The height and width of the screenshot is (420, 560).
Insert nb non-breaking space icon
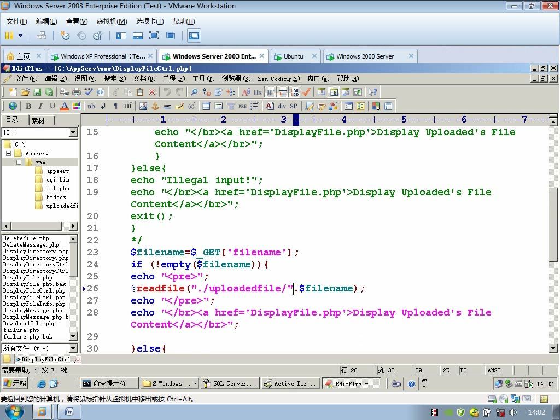(91, 106)
